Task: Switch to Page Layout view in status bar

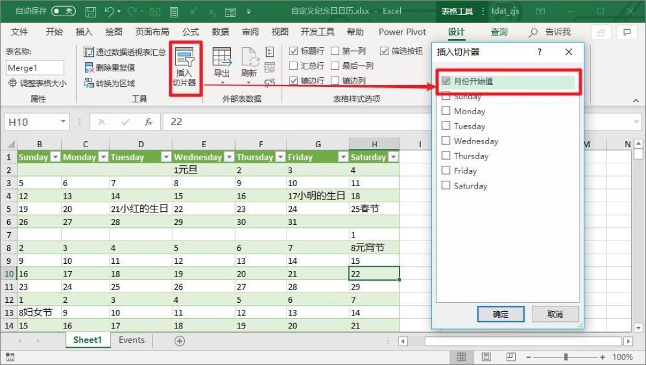Action: pyautogui.click(x=486, y=357)
